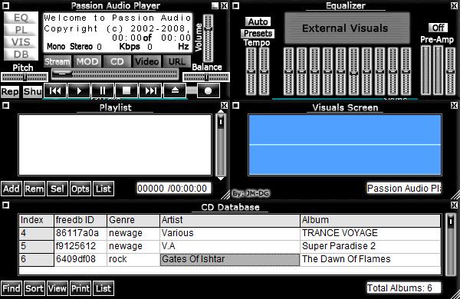Screen dimensions: 460x299
Task: Skip to the previous track
Action: tap(55, 90)
